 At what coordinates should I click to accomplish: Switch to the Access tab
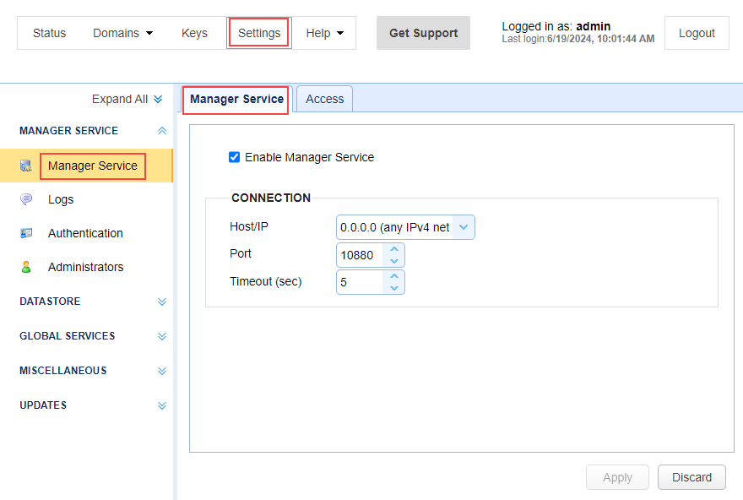324,99
